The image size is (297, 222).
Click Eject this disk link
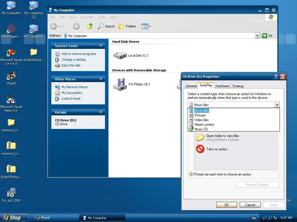pyautogui.click(x=71, y=65)
